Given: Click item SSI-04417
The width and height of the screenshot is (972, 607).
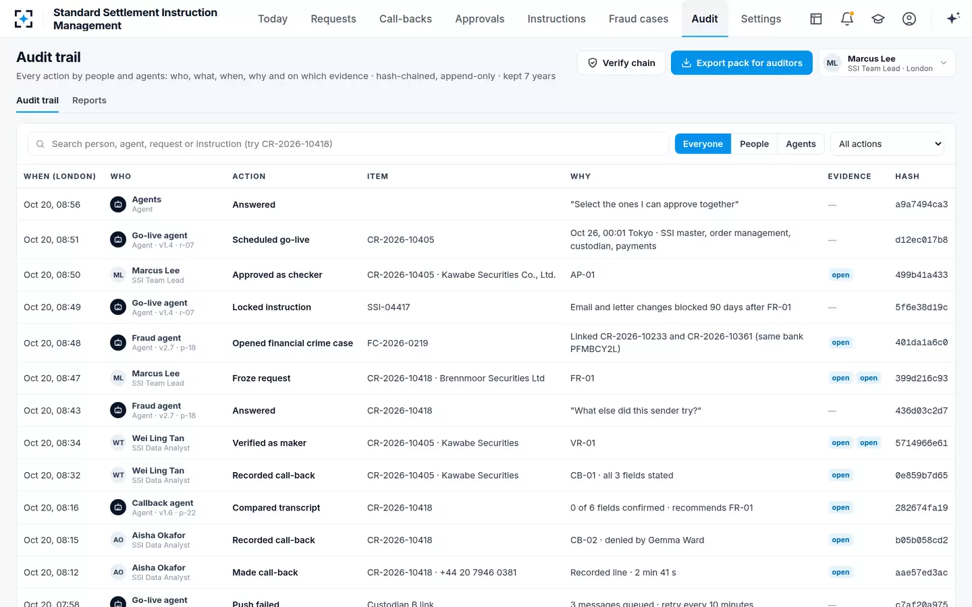Looking at the screenshot, I should 389,307.
